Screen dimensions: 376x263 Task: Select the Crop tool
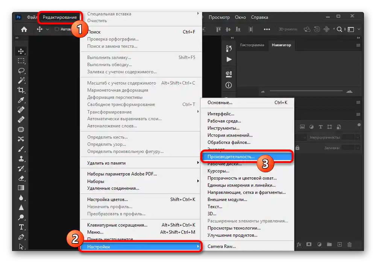[x=21, y=90]
